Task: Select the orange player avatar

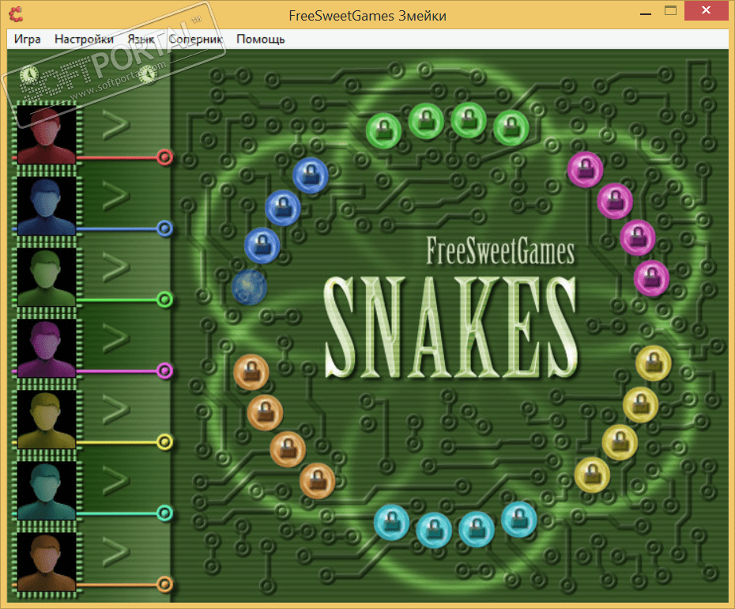Action: (46, 563)
